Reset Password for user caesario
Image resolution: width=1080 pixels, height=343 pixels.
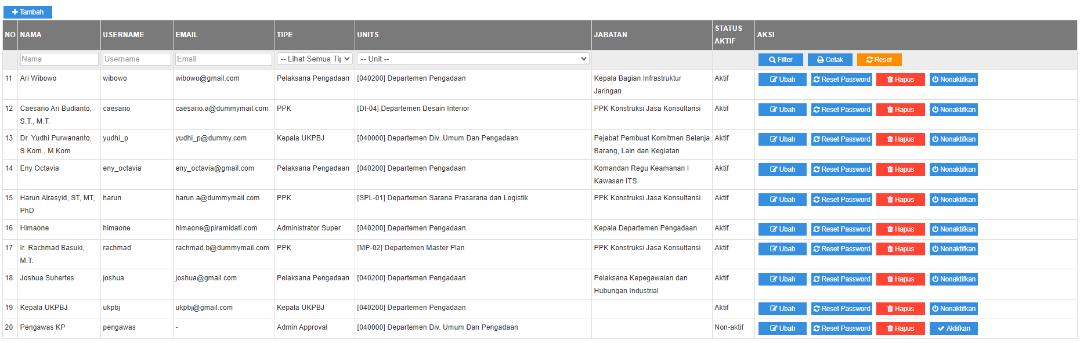pos(841,110)
